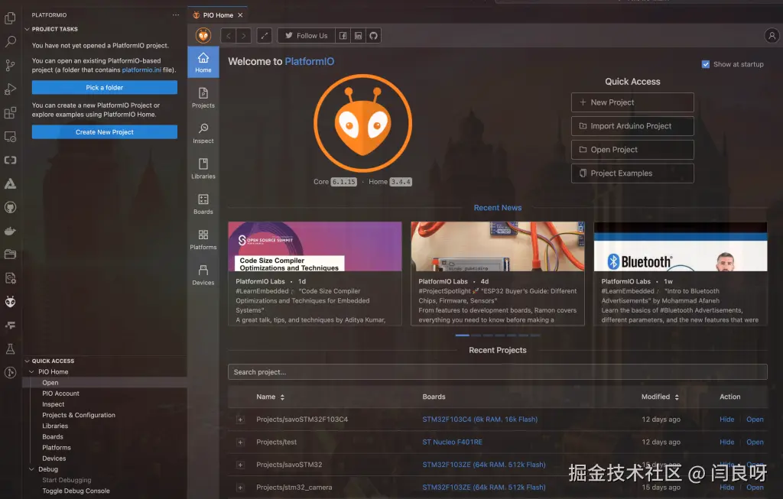The width and height of the screenshot is (783, 499).
Task: Open the platformio.ini link
Action: [x=141, y=70]
